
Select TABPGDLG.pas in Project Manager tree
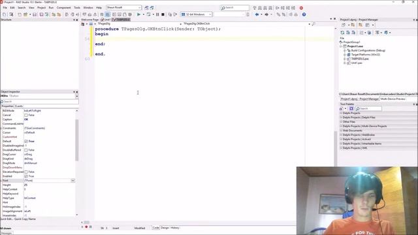[x=360, y=59]
